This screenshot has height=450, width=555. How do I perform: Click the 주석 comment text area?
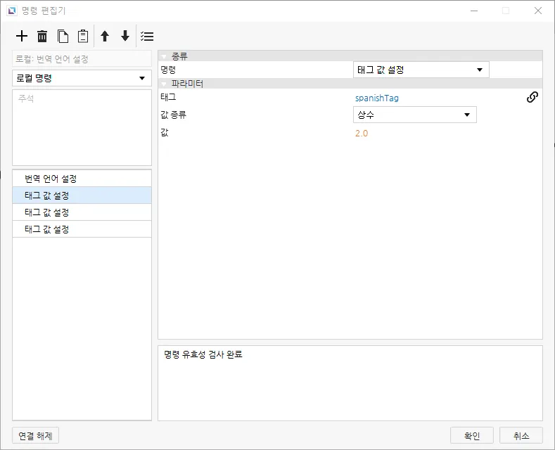(x=82, y=127)
